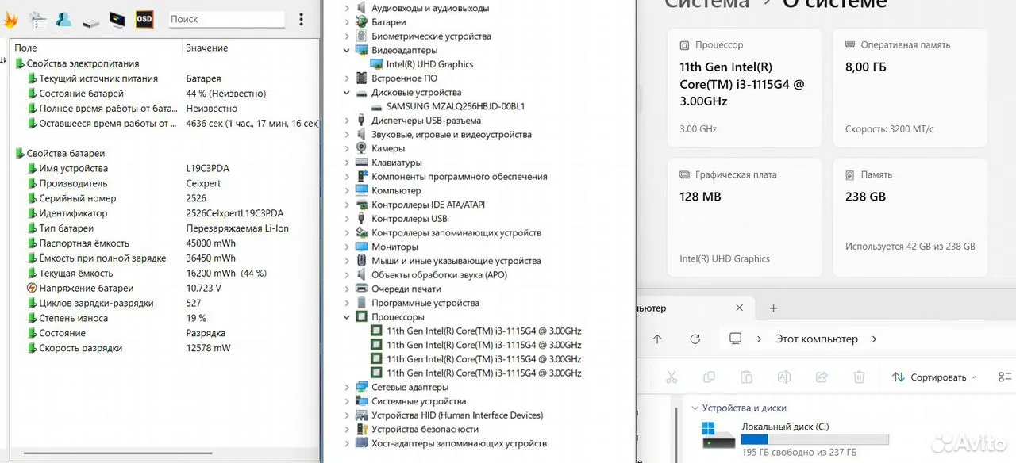The image size is (1016, 463).
Task: Click the grey disk drive toolbar icon
Action: (91, 21)
